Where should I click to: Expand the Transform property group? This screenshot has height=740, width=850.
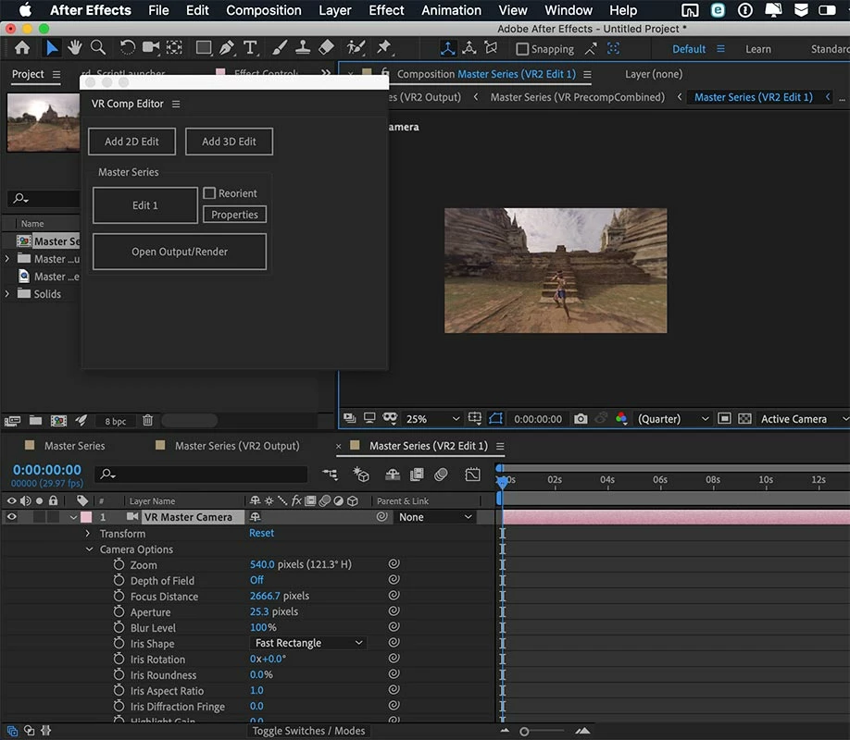point(88,534)
